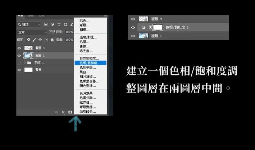Click the lock image pixels brush icon
The height and width of the screenshot is (150, 255).
point(34,39)
